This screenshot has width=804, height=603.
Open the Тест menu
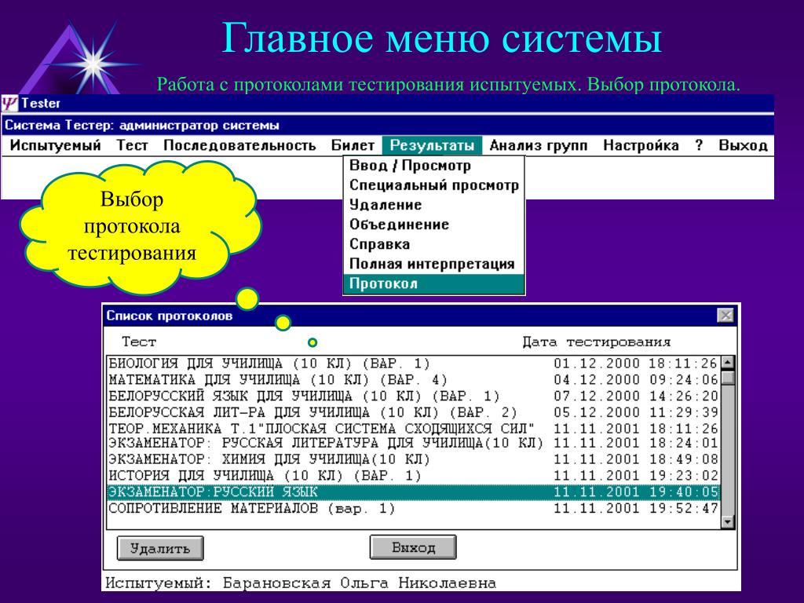point(133,145)
